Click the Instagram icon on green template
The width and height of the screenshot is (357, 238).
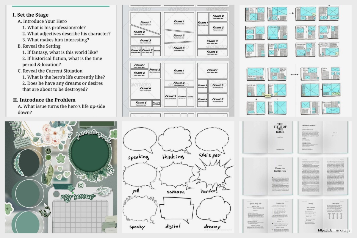81,185
